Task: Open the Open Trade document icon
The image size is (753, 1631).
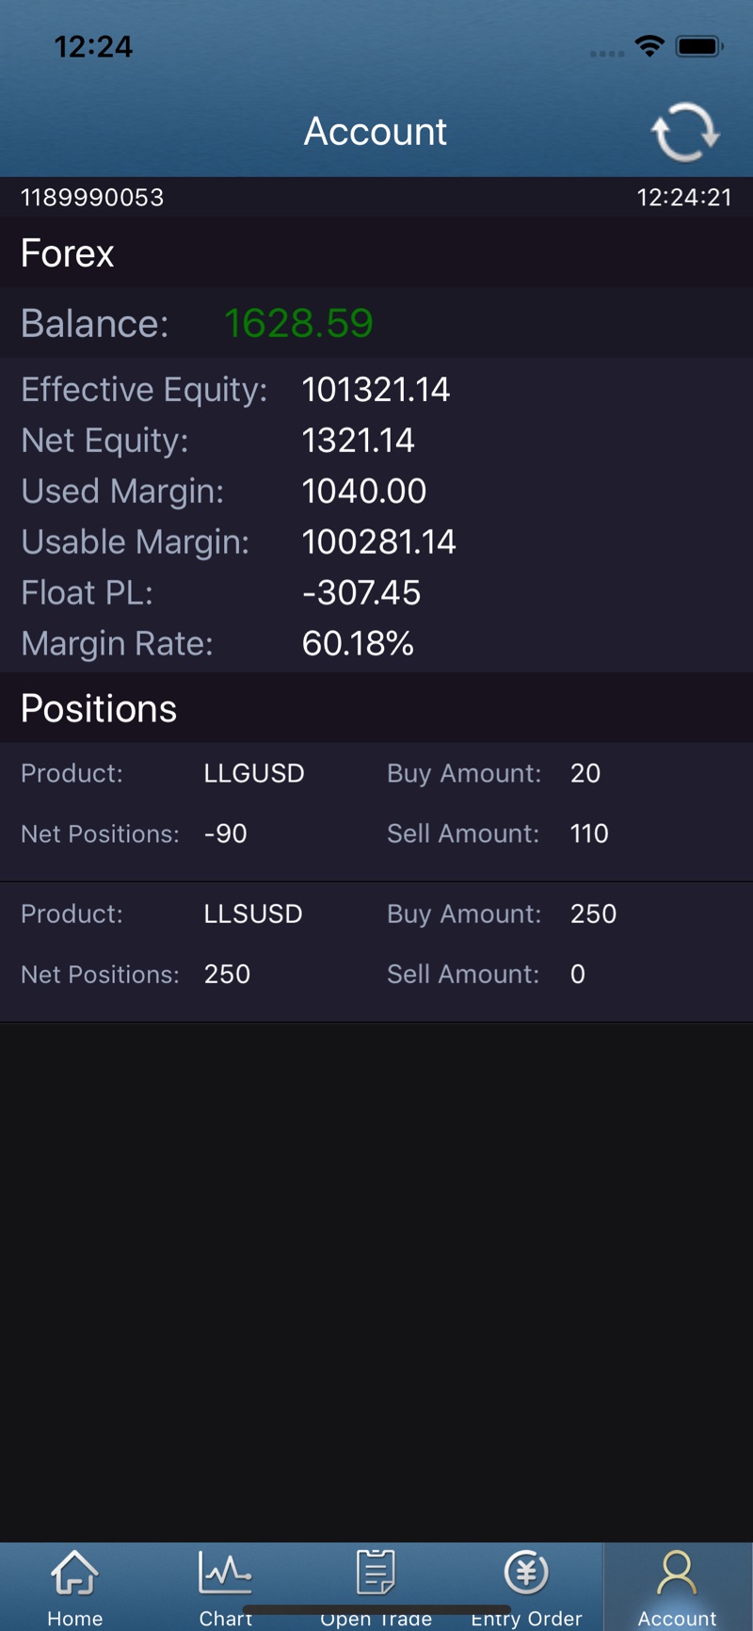Action: pyautogui.click(x=376, y=1573)
